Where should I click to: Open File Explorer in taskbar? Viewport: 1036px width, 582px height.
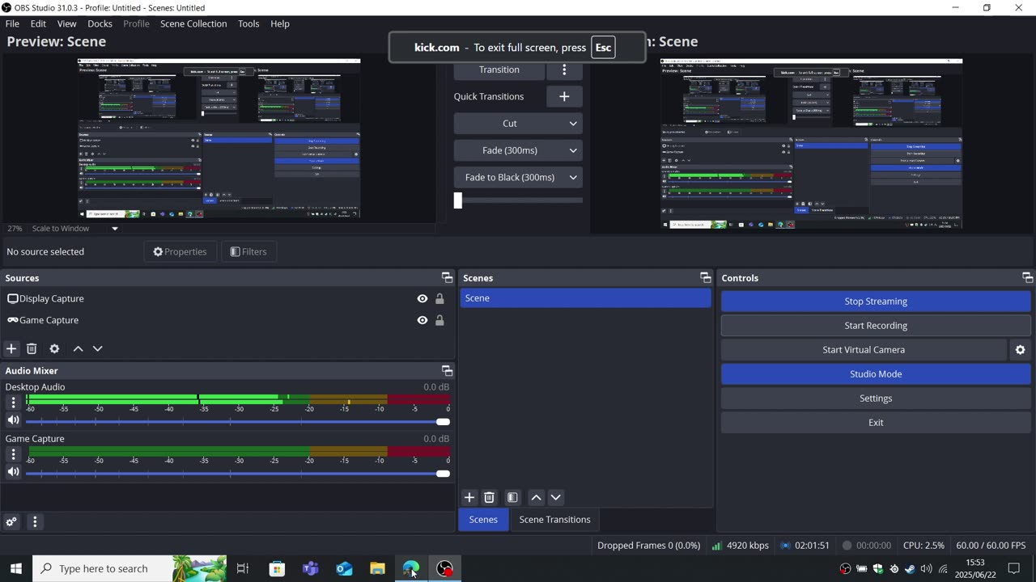(377, 568)
